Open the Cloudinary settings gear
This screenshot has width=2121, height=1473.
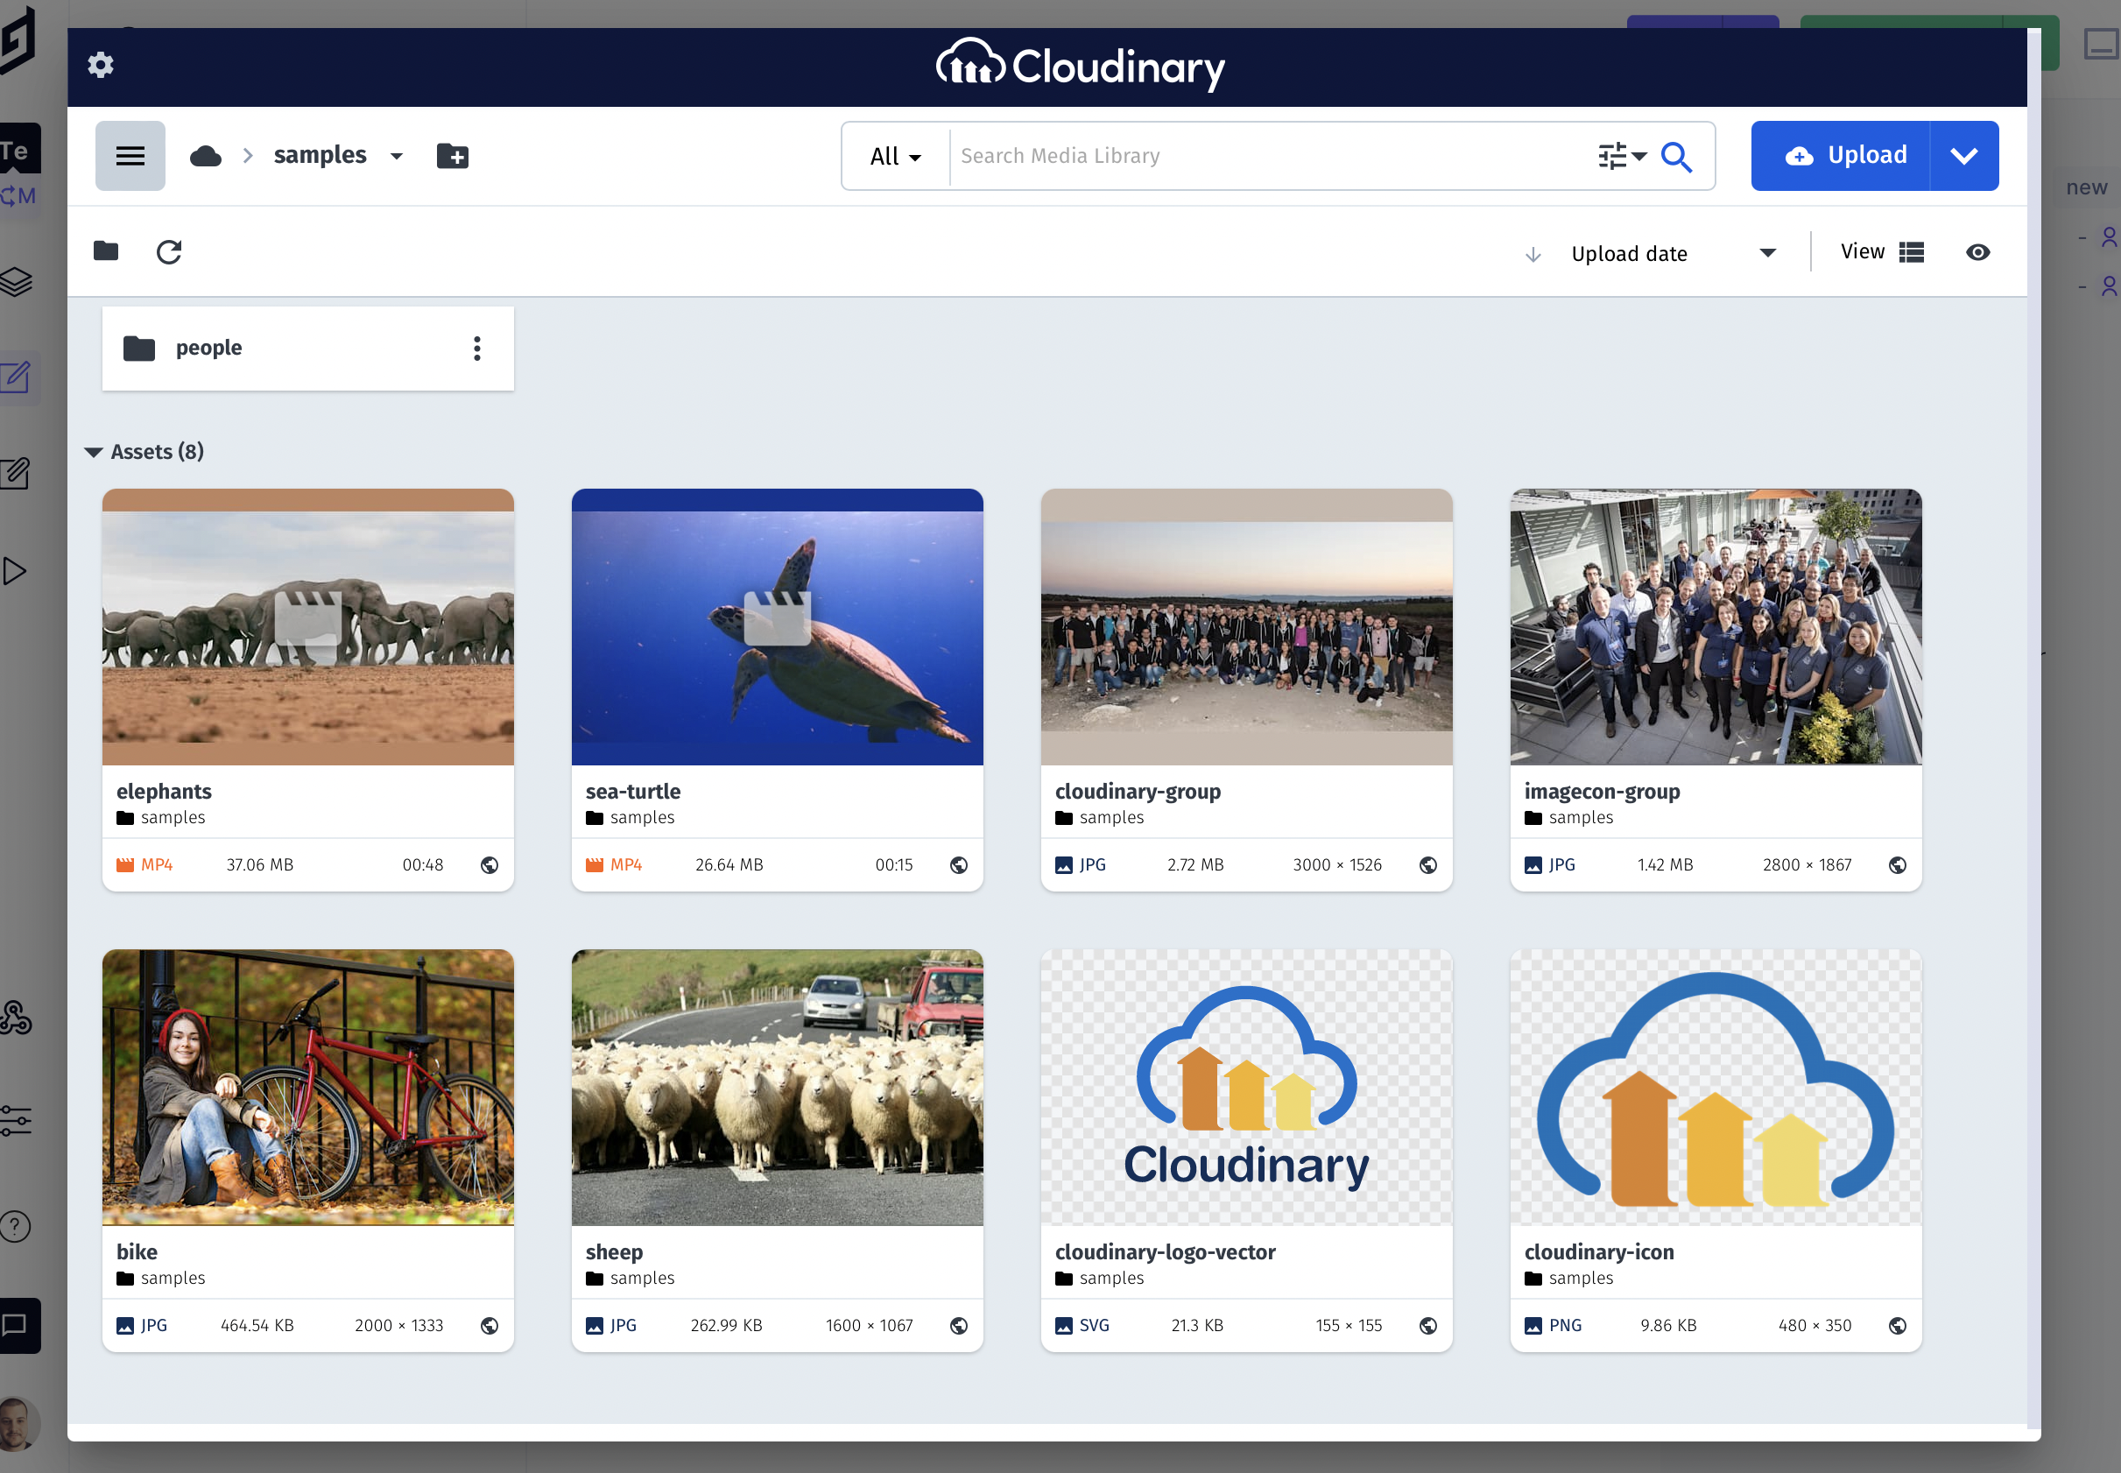[101, 66]
